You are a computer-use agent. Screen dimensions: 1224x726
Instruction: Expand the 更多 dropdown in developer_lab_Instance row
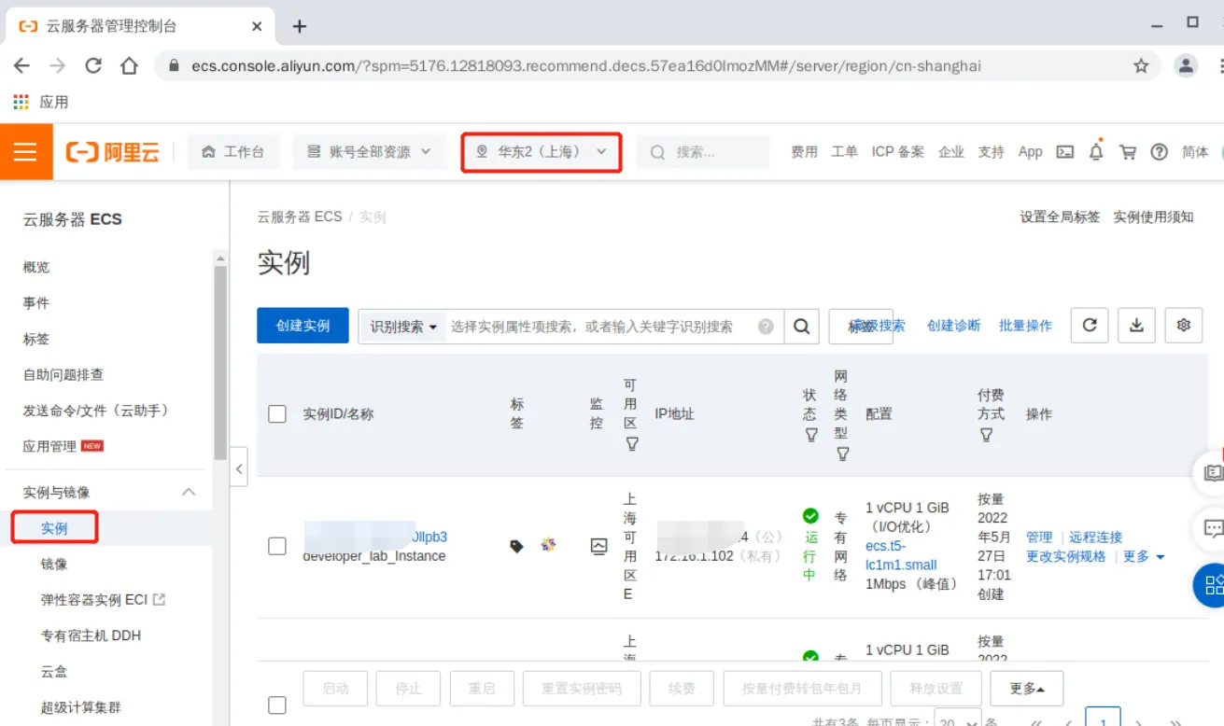(x=1144, y=556)
